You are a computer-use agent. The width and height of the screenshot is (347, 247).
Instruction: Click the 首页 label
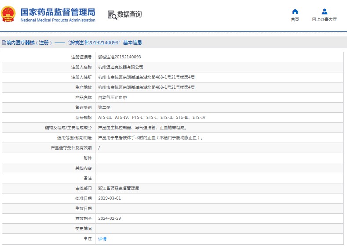295,19
